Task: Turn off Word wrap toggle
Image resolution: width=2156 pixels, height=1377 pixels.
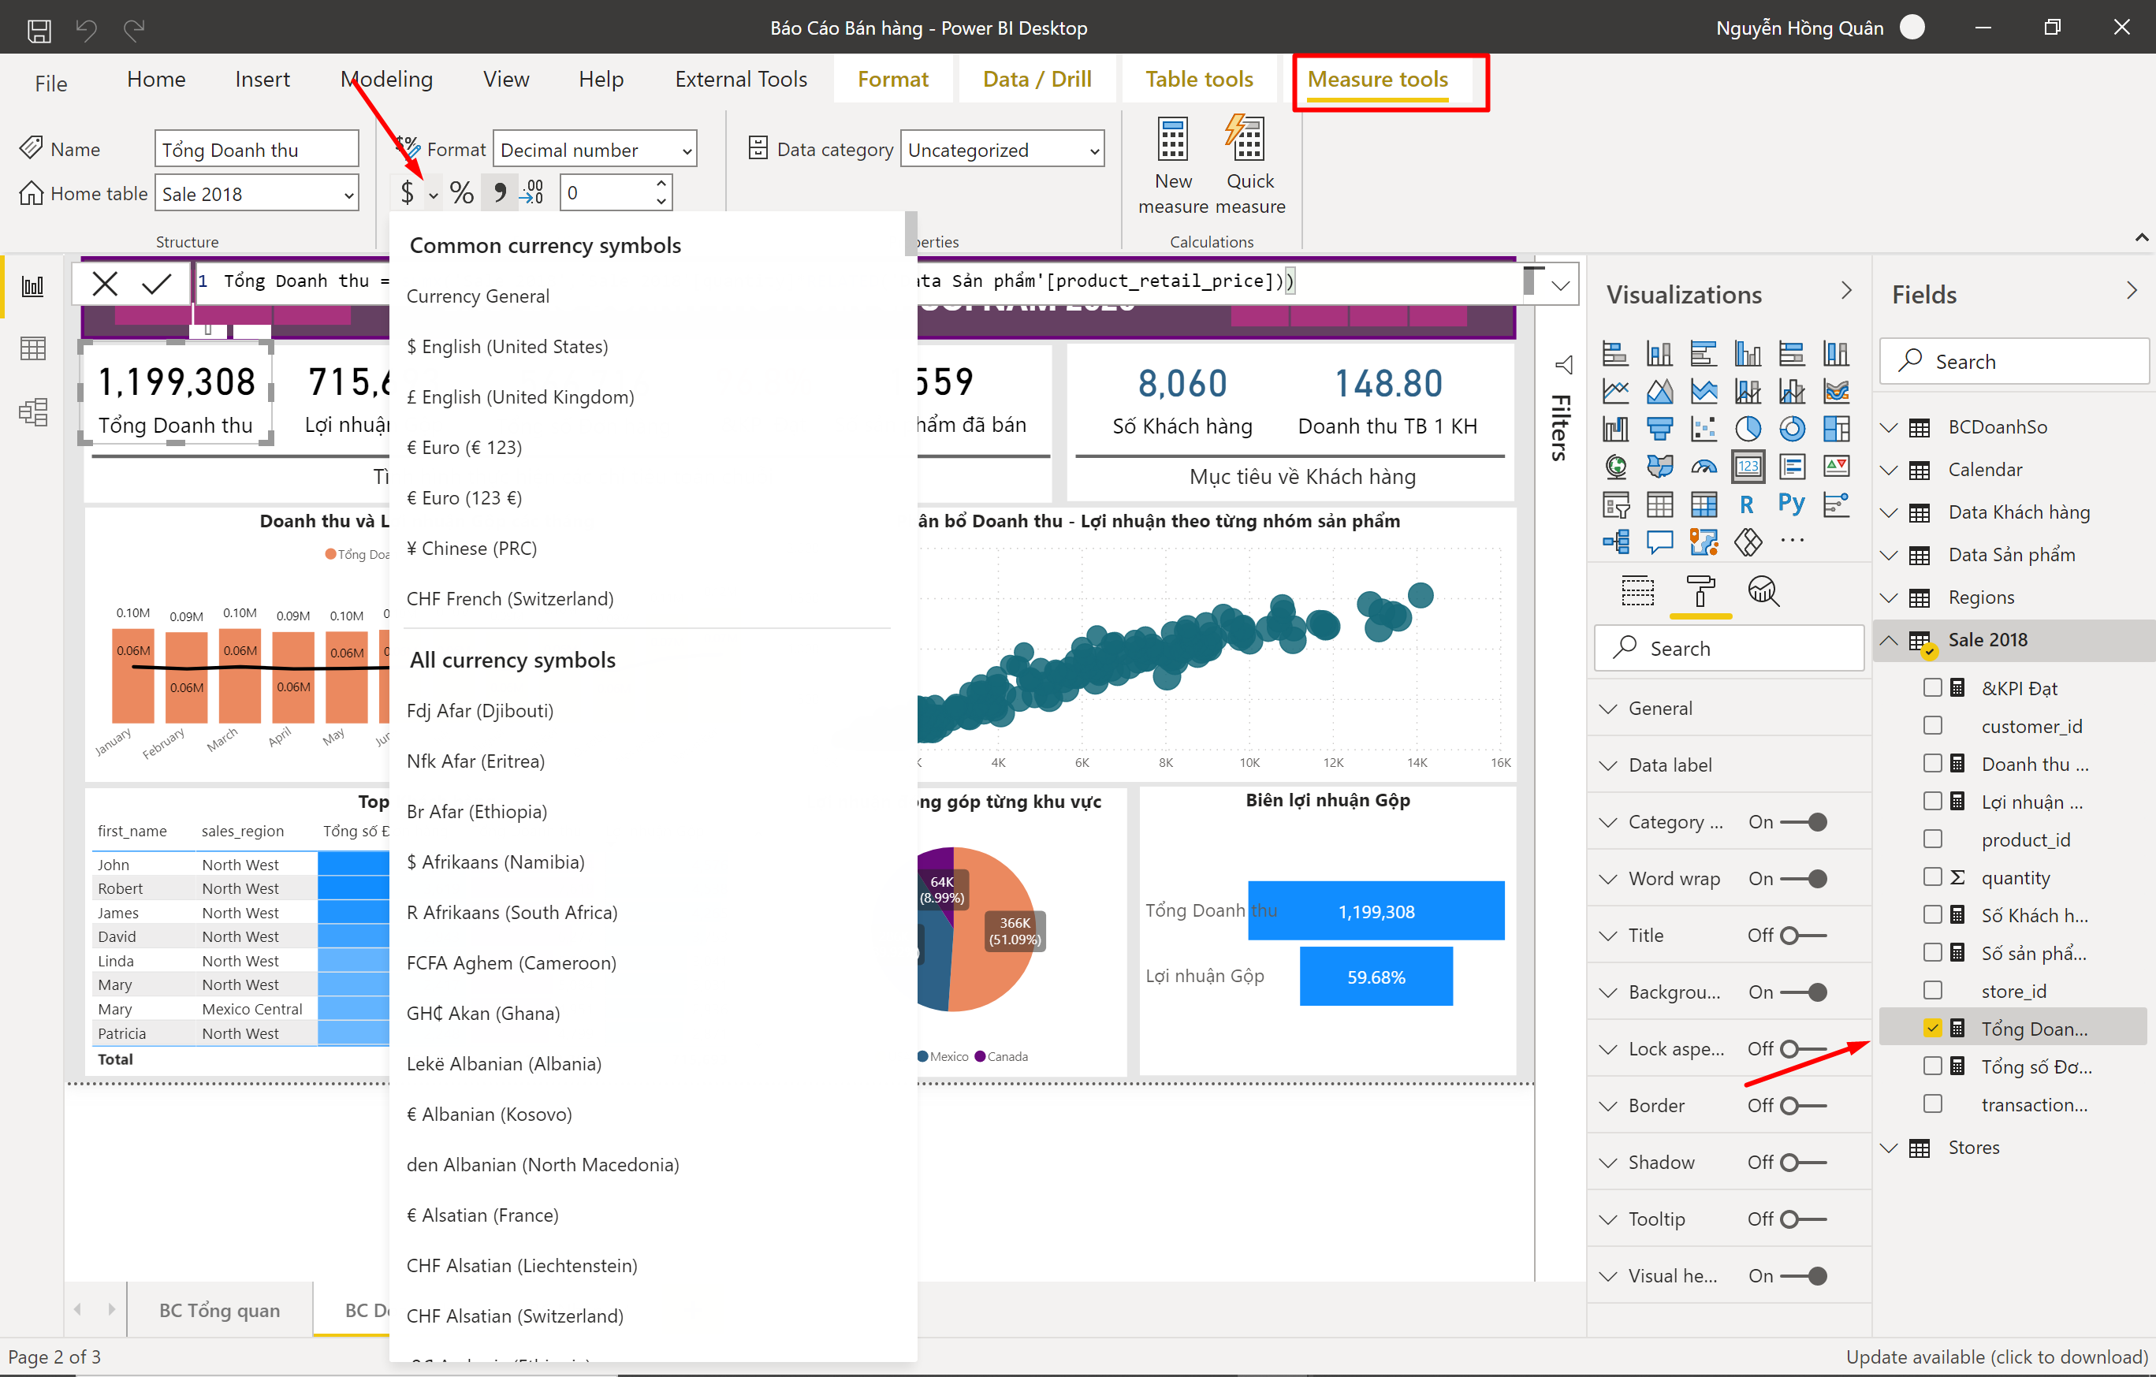Action: coord(1803,878)
